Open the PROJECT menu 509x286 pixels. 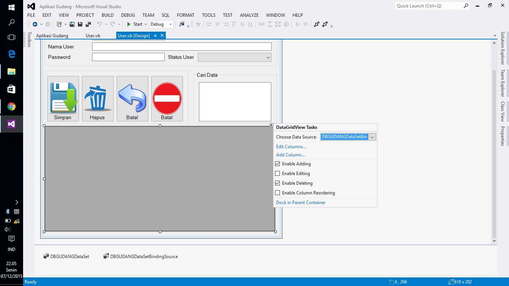85,15
